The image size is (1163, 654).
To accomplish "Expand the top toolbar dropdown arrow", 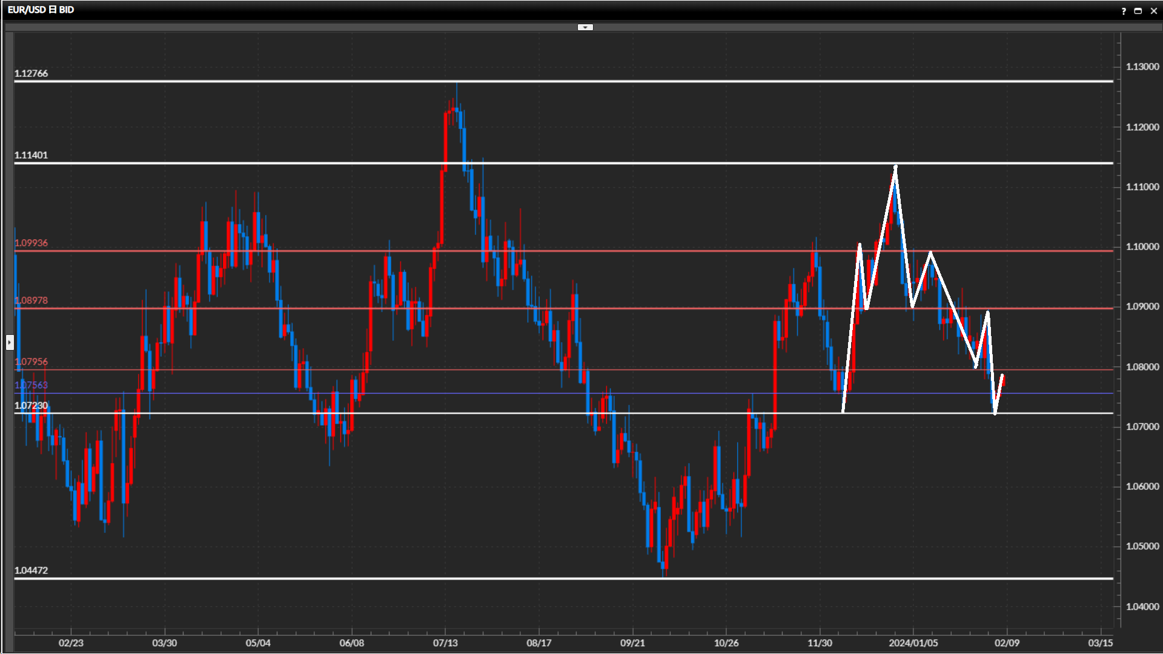I will tap(585, 27).
